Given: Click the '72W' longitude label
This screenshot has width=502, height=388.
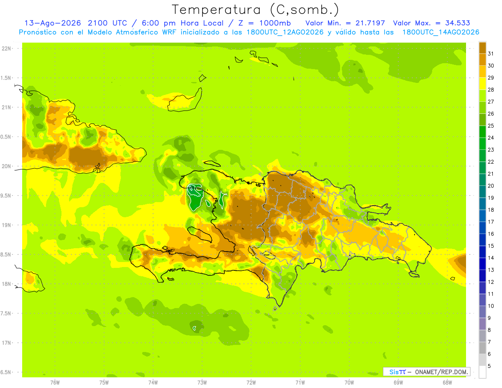Looking at the screenshot, I should [x=251, y=383].
